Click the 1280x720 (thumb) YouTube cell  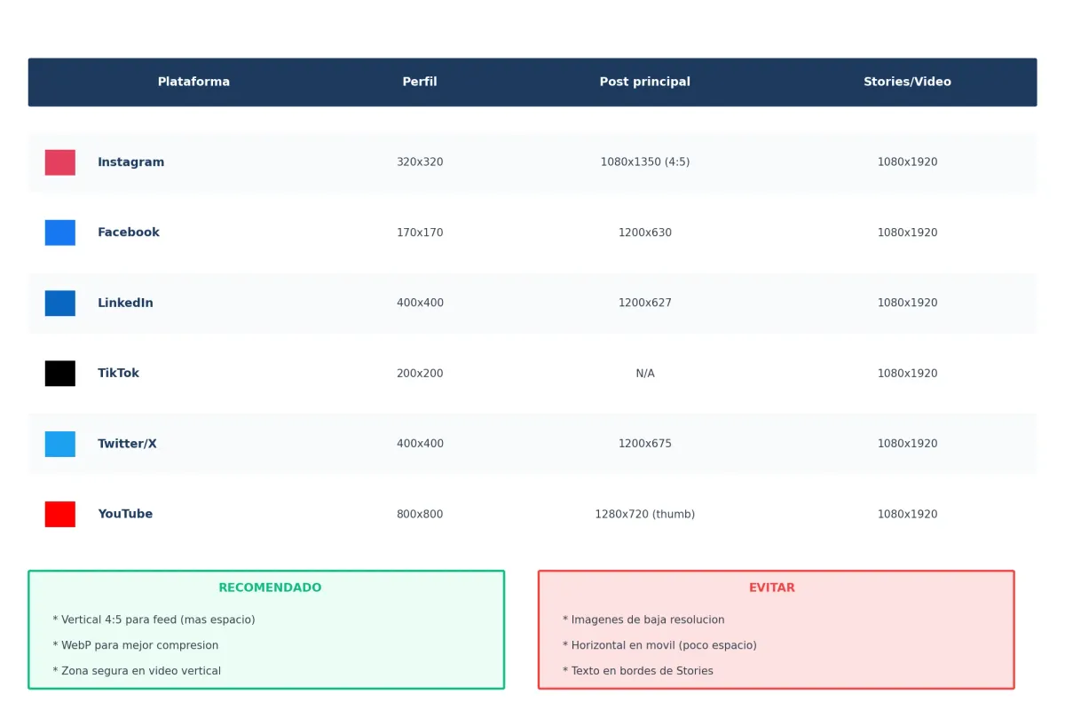pos(645,514)
